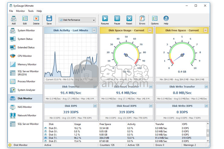Sort by the Transfer column header
This screenshot has width=224, height=149.
click(159, 124)
